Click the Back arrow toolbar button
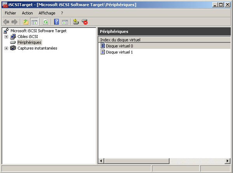This screenshot has width=233, height=173. (x=6, y=22)
